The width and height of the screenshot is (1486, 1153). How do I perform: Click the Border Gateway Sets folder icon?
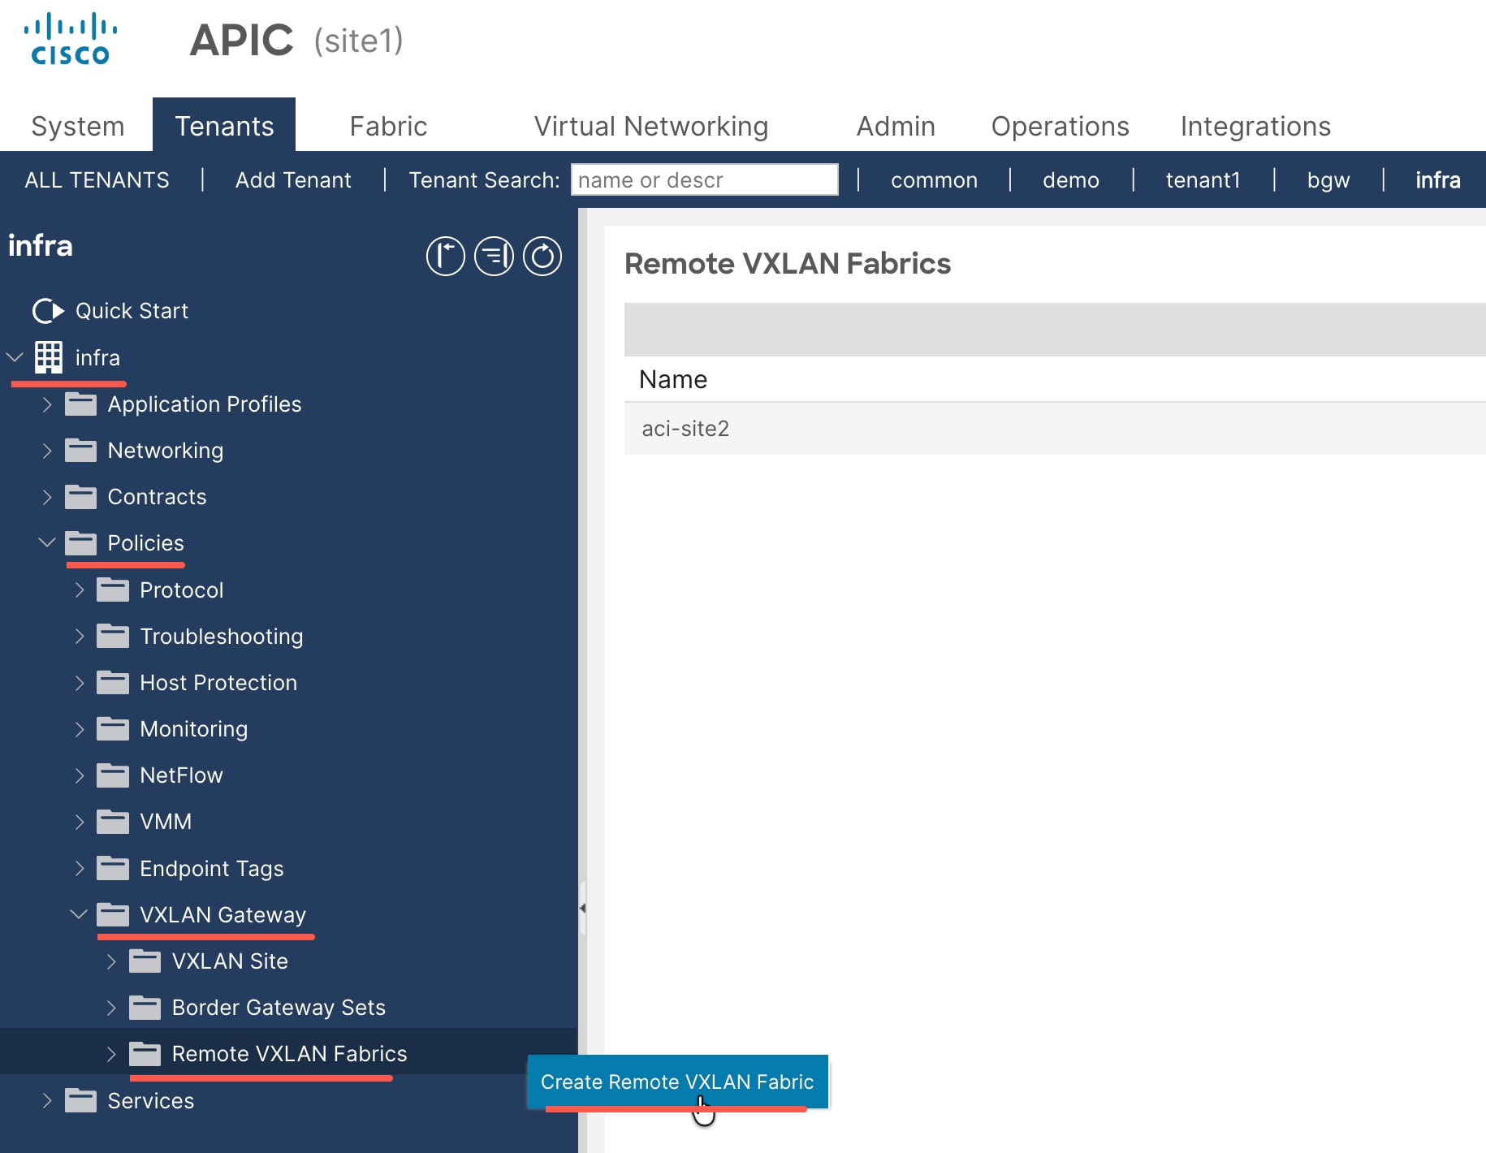coord(145,1007)
